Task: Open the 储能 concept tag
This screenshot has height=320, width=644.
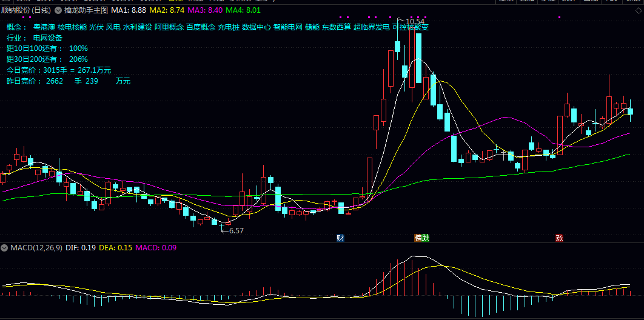Action: (x=312, y=27)
